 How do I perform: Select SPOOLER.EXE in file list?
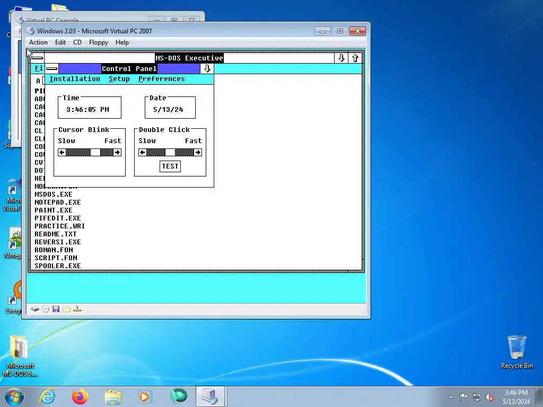57,266
